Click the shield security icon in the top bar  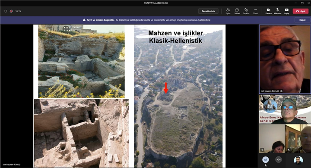[x=6, y=11]
